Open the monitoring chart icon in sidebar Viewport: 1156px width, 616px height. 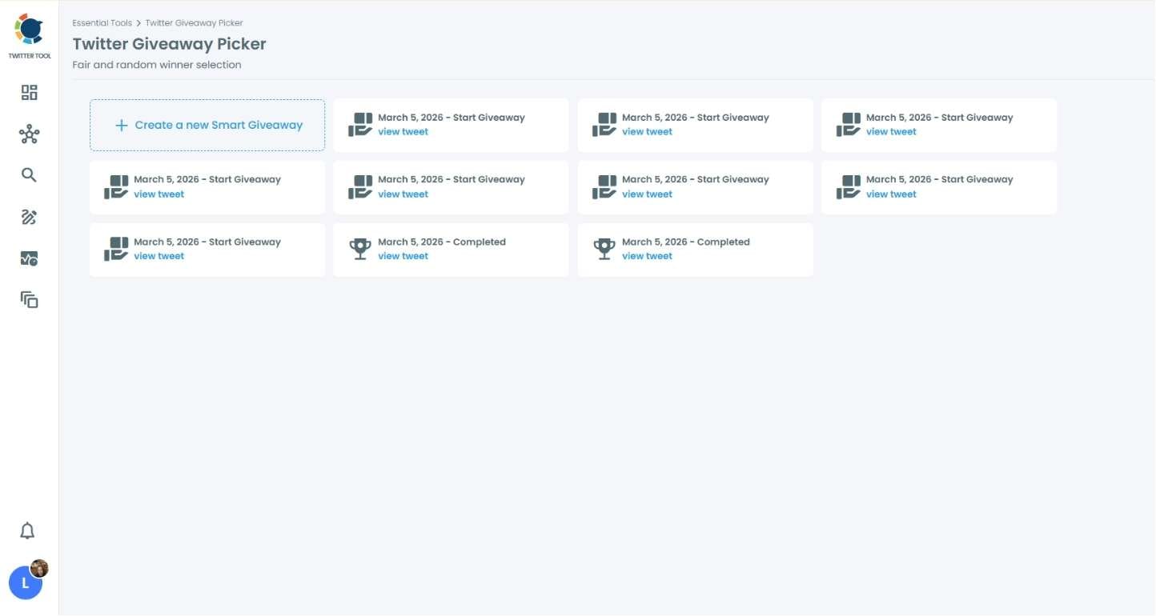29,258
